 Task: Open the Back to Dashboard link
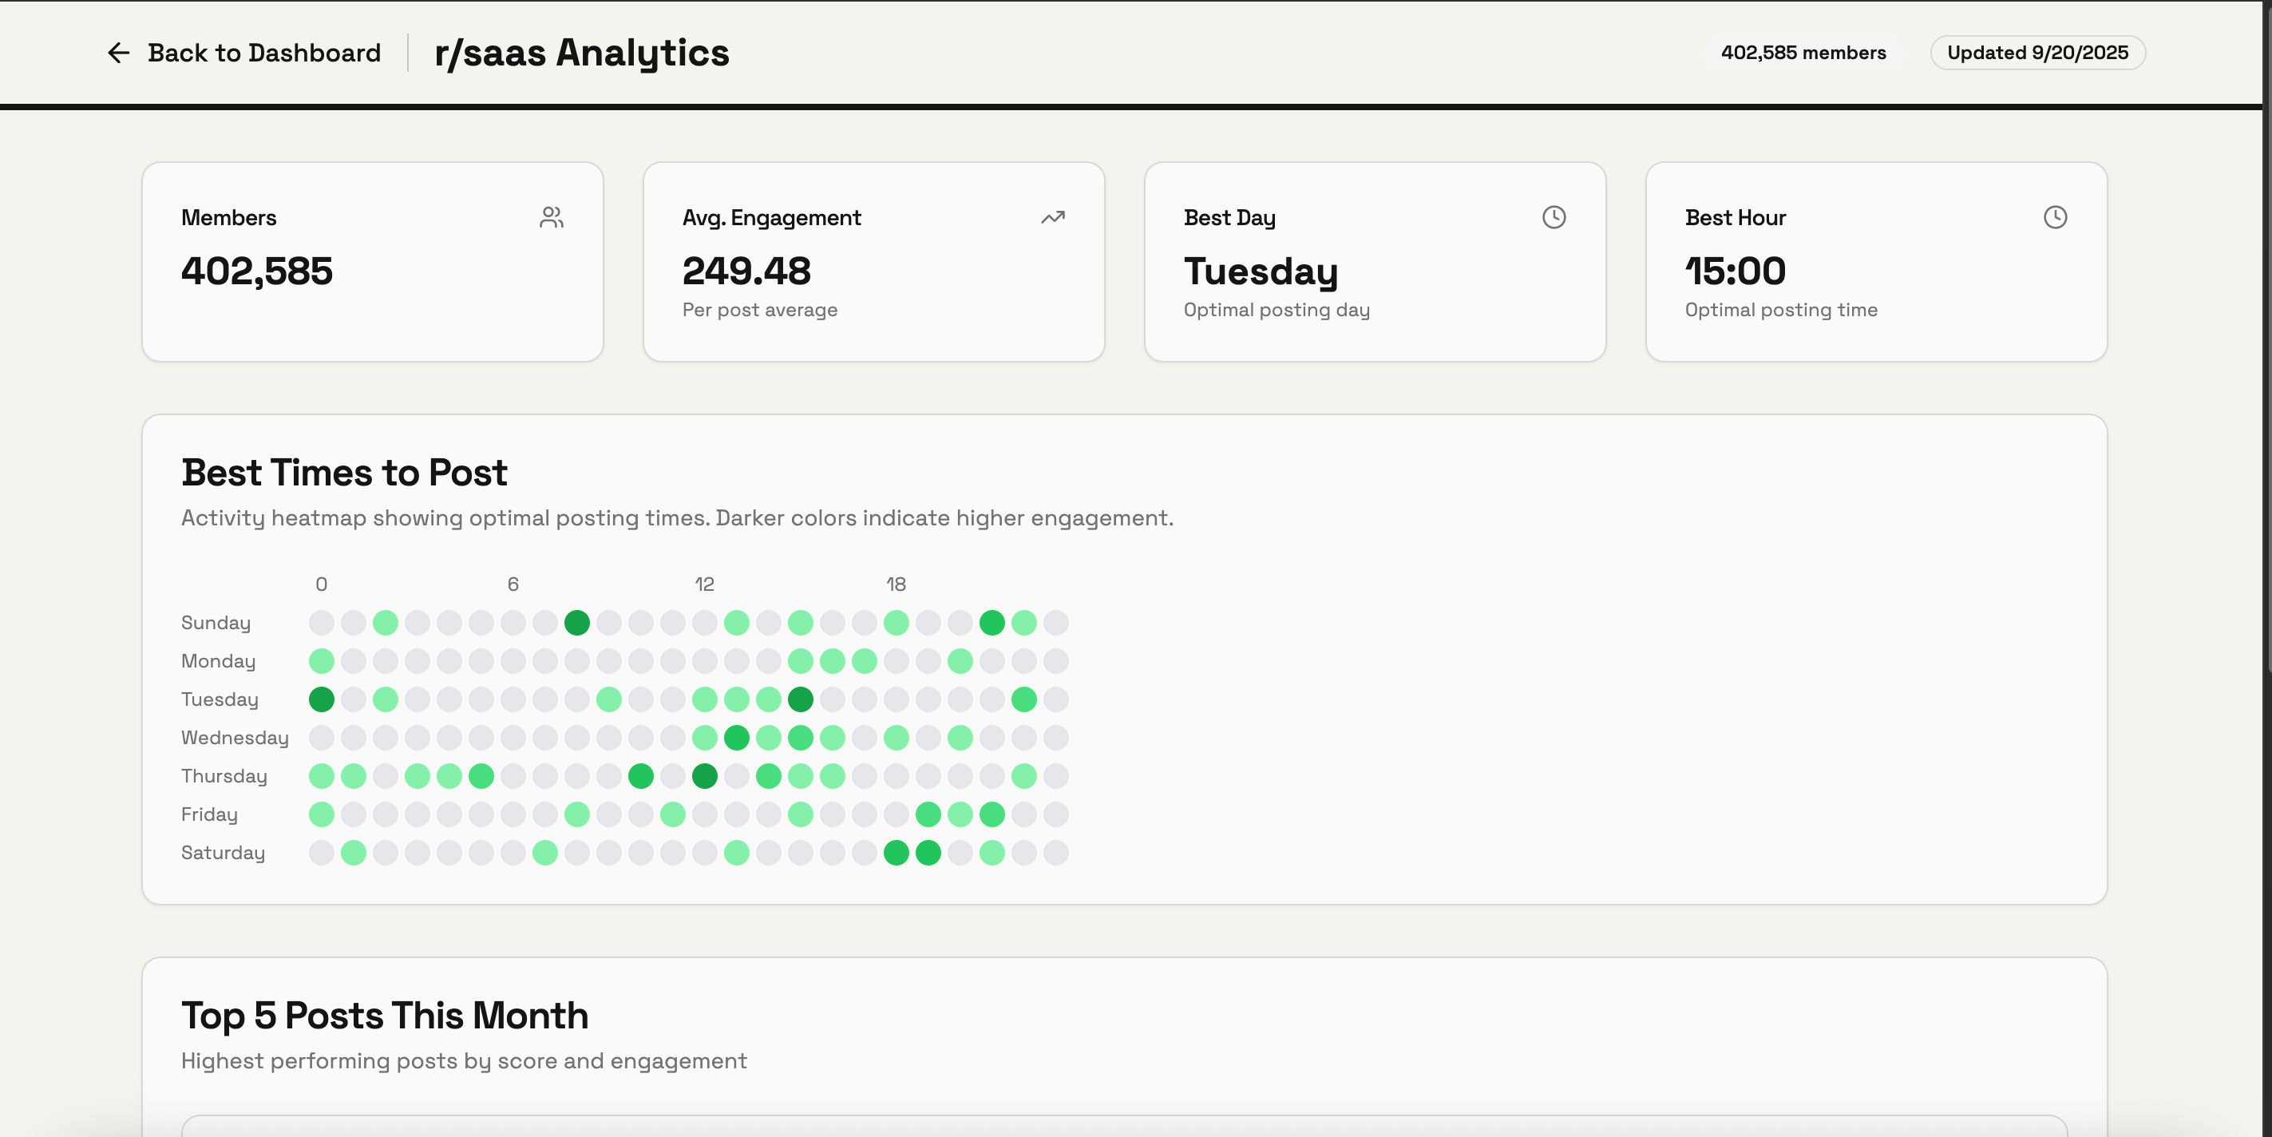click(x=263, y=53)
